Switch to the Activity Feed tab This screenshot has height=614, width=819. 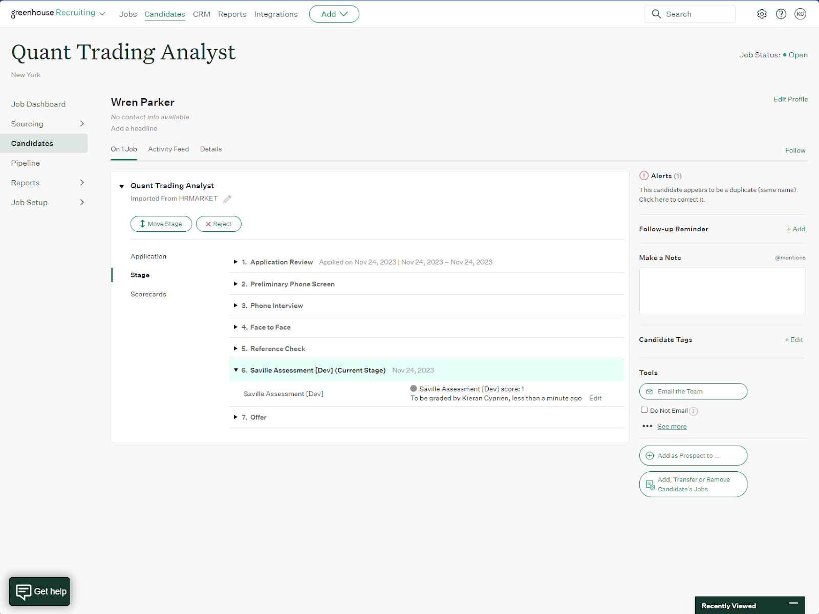point(168,149)
